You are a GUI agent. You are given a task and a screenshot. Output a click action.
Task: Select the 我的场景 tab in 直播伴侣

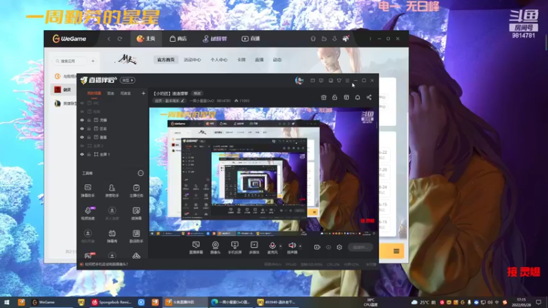(x=94, y=93)
